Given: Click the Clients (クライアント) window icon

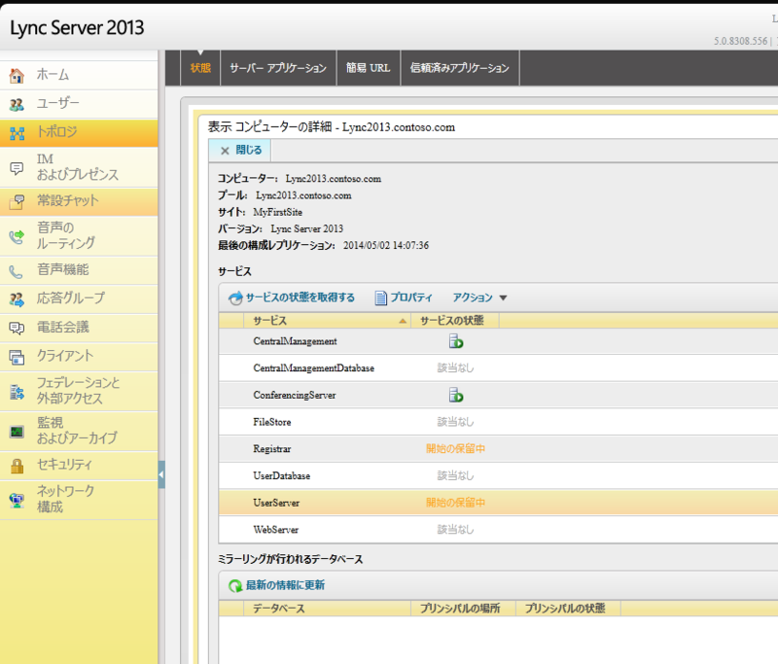Looking at the screenshot, I should pos(17,357).
